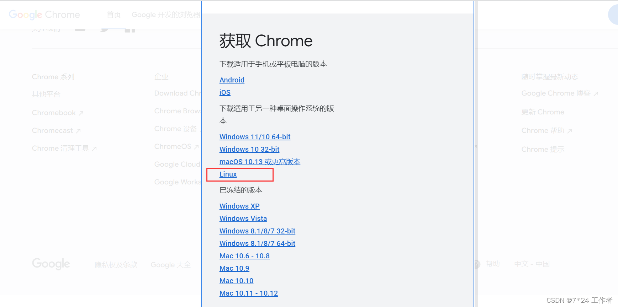Image resolution: width=618 pixels, height=307 pixels.
Task: Open 隐私权及条款 footer link
Action: [x=116, y=265]
